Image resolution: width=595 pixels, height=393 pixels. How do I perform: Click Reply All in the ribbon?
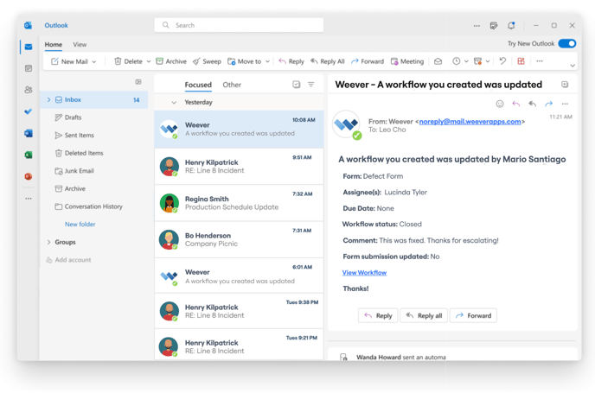tap(328, 61)
